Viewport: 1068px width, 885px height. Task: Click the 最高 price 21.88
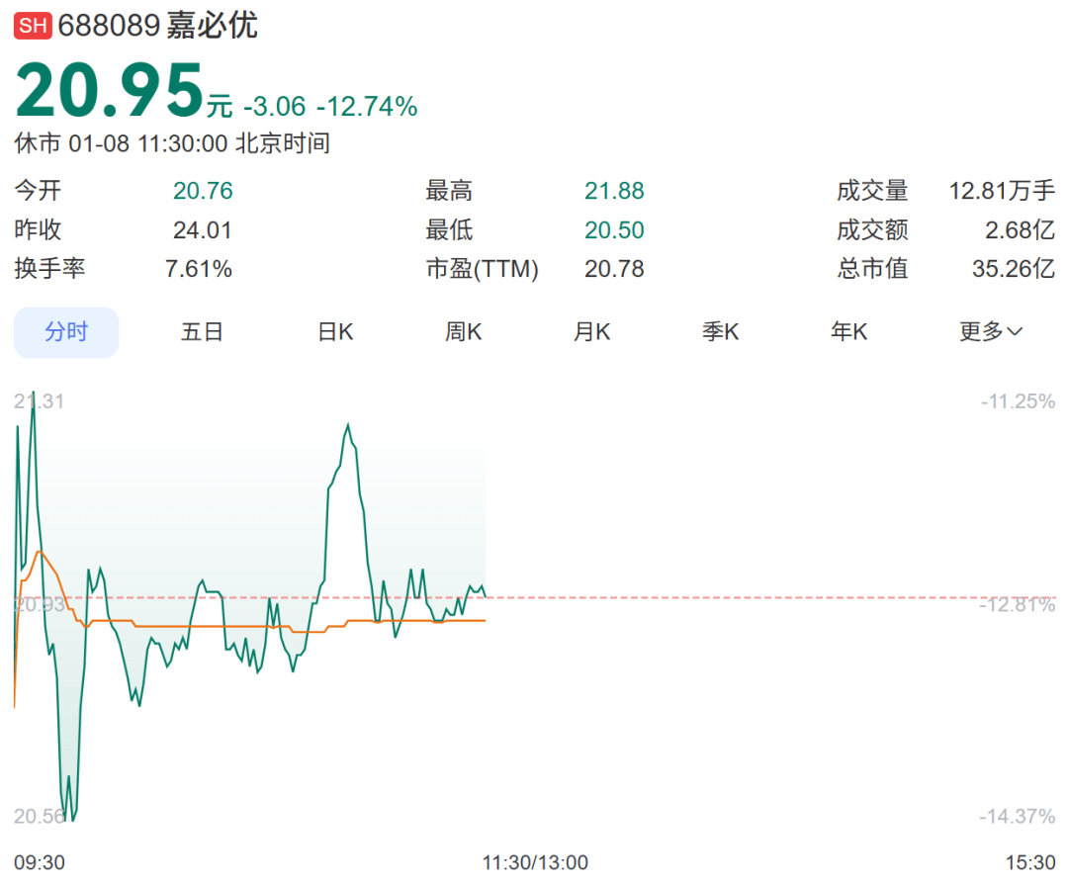click(x=614, y=191)
